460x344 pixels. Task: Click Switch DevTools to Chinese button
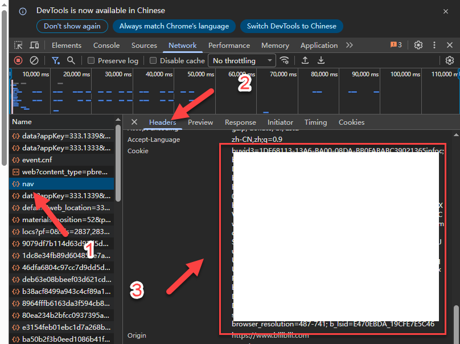click(x=291, y=26)
